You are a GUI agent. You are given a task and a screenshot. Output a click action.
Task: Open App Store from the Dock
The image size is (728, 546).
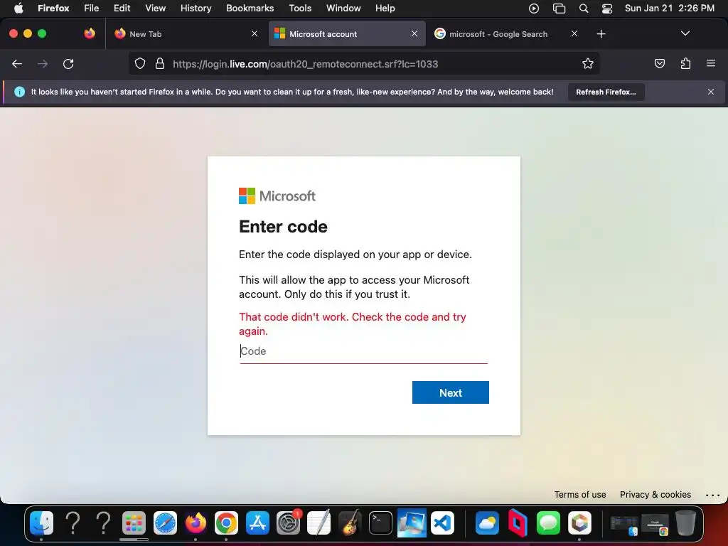pyautogui.click(x=257, y=523)
